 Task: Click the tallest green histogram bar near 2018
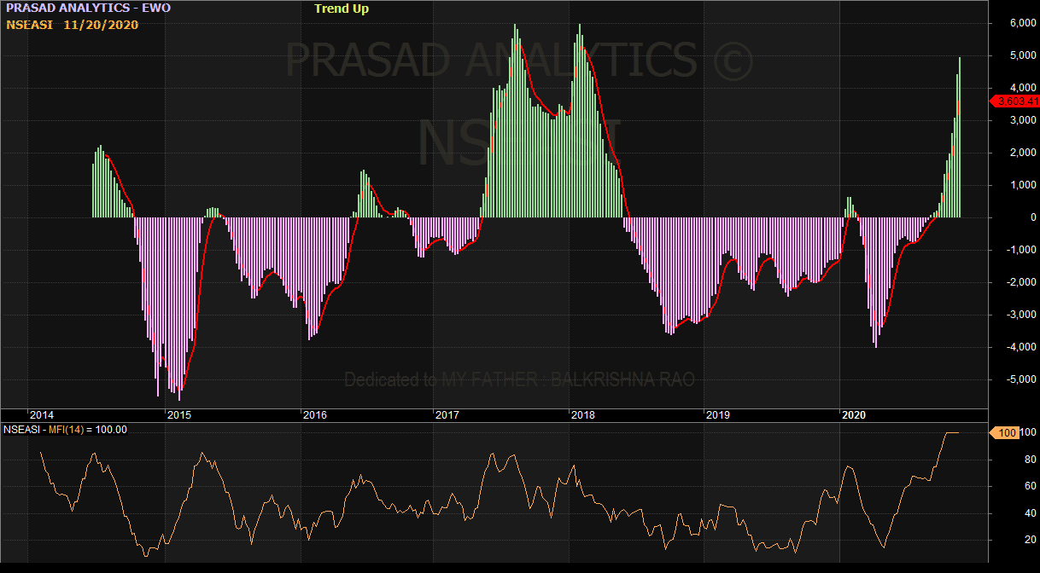(580, 119)
